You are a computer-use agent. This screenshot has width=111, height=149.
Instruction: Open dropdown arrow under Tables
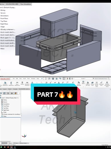(83, 87)
